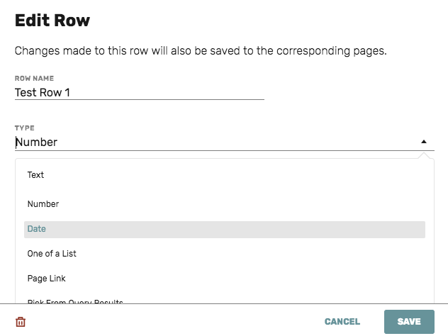
Task: Select the Text type option
Action: [225, 175]
